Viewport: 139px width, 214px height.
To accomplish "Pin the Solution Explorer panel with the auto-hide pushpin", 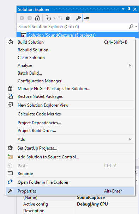I will 129,9.
